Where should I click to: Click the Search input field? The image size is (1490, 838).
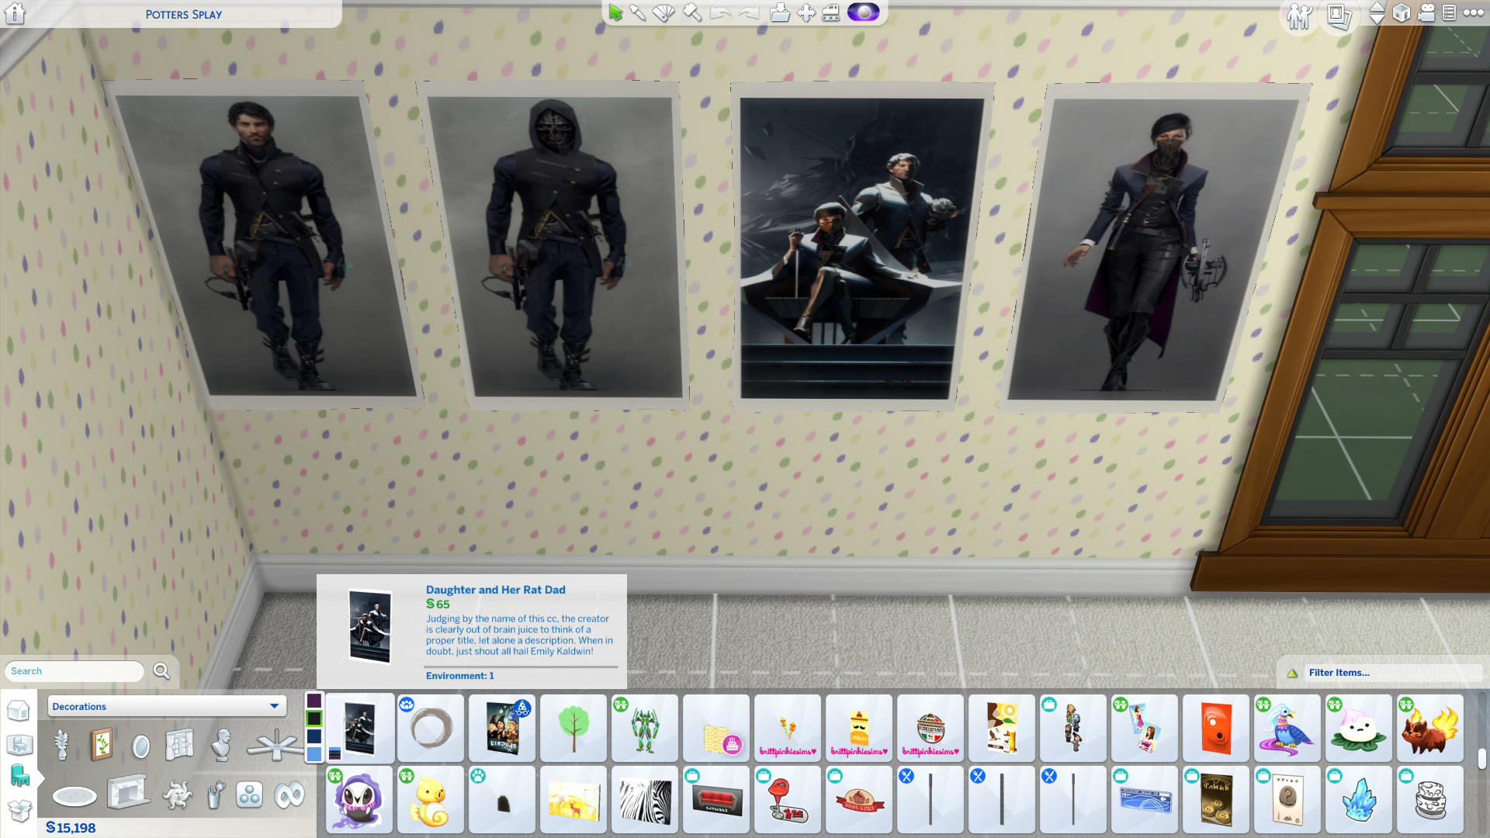[x=74, y=671]
